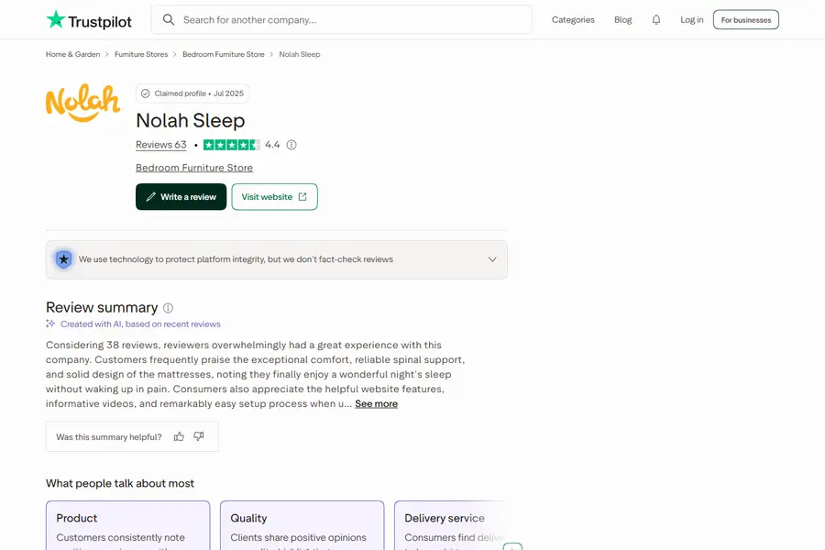Screen dimensions: 825x550
Task: Open the notifications bell
Action: click(x=656, y=19)
